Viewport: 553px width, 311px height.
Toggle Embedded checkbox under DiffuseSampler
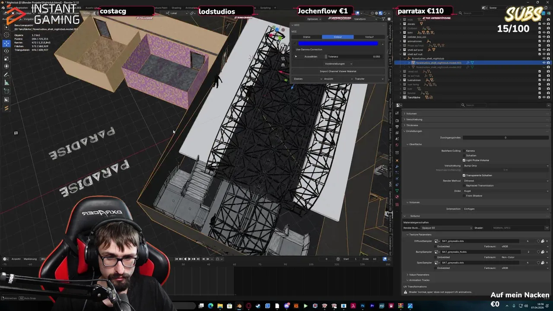point(435,246)
